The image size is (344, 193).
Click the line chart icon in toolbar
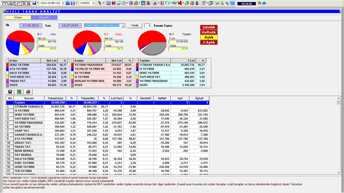(x=109, y=3)
